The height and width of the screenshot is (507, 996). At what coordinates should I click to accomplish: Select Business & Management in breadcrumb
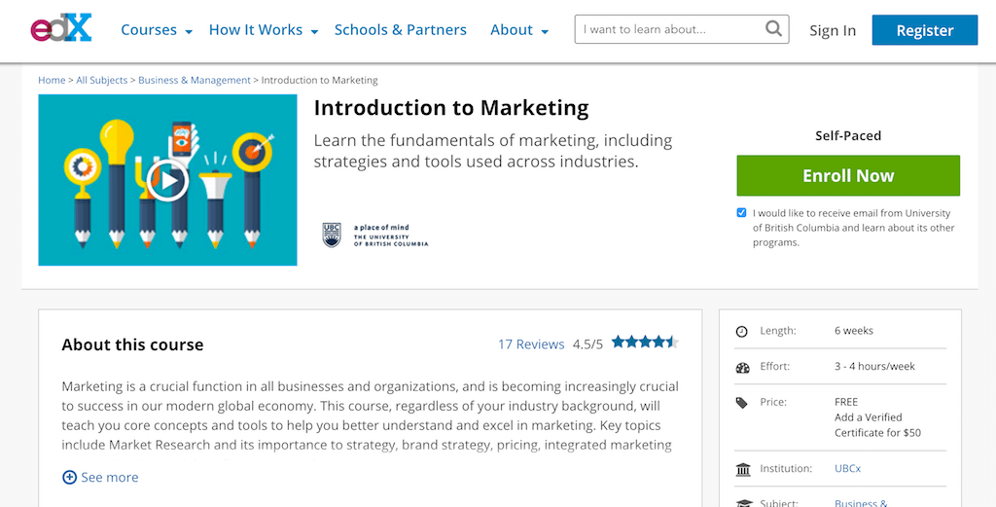(x=195, y=80)
